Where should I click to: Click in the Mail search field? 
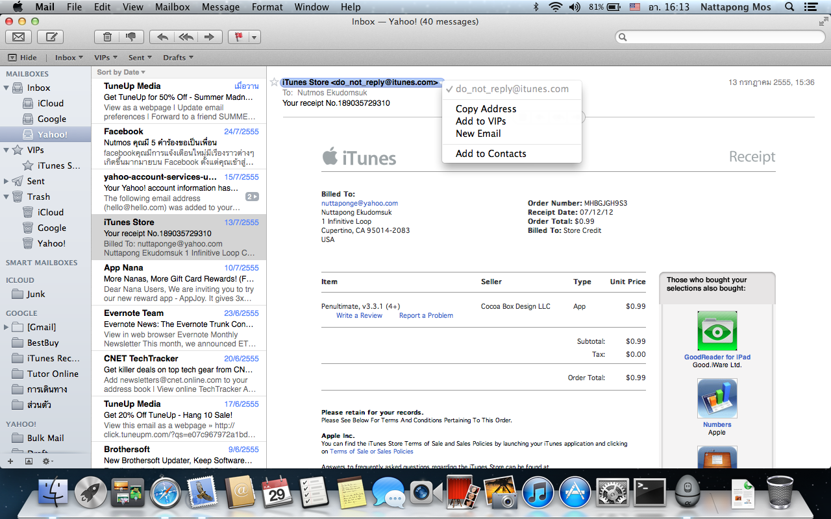(721, 37)
